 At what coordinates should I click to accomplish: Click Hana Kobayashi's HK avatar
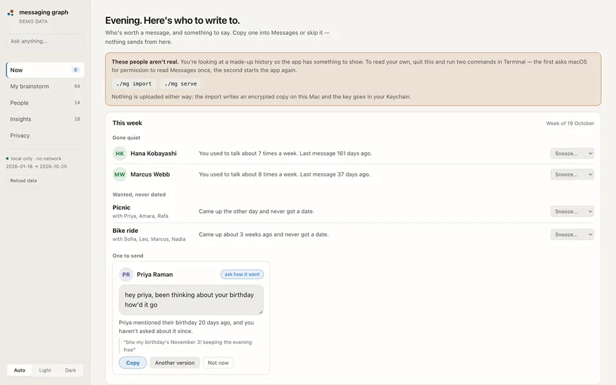pos(120,153)
